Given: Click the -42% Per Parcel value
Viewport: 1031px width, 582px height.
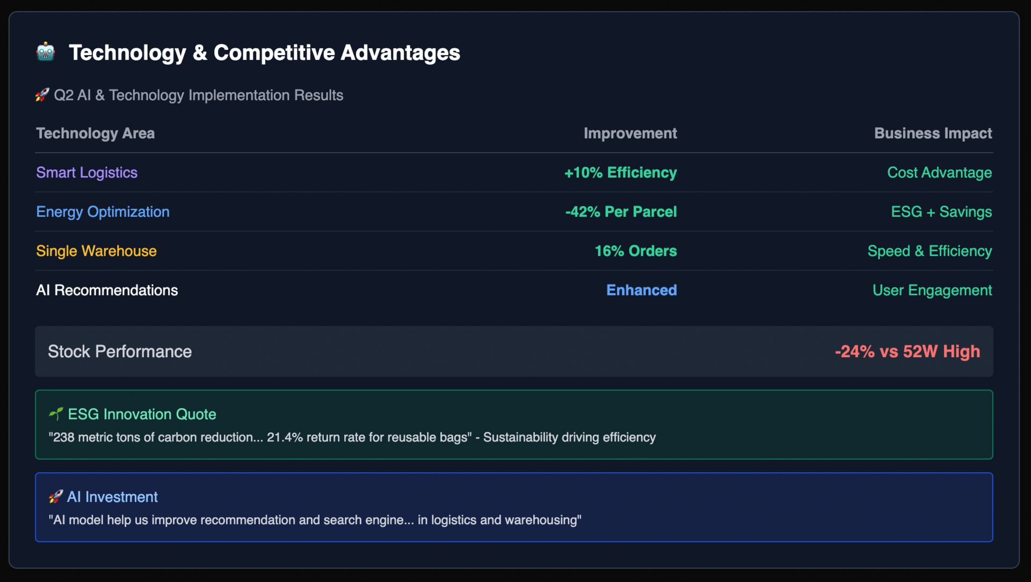Looking at the screenshot, I should pos(621,212).
